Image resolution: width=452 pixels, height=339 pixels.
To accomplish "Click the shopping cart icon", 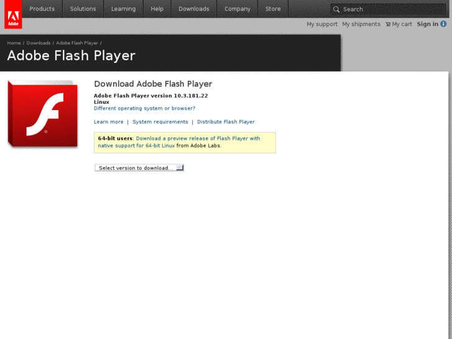I will 388,24.
